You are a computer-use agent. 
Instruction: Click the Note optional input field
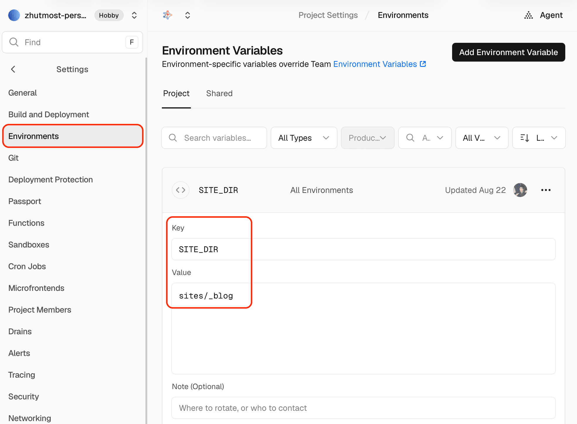click(x=363, y=408)
